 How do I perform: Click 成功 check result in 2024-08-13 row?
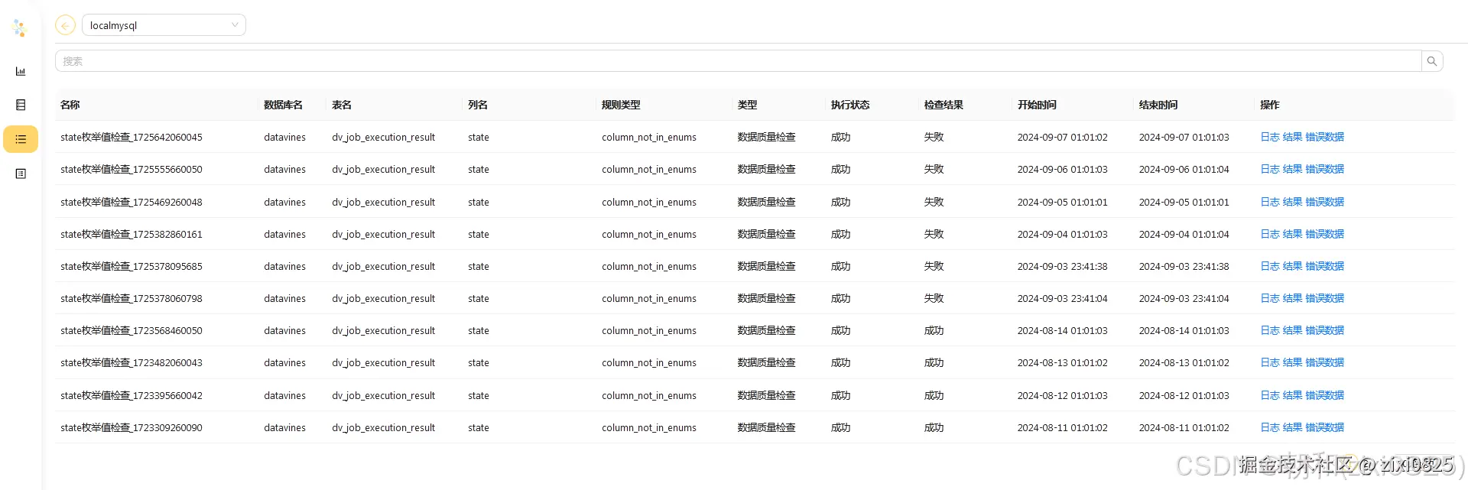pyautogui.click(x=934, y=362)
